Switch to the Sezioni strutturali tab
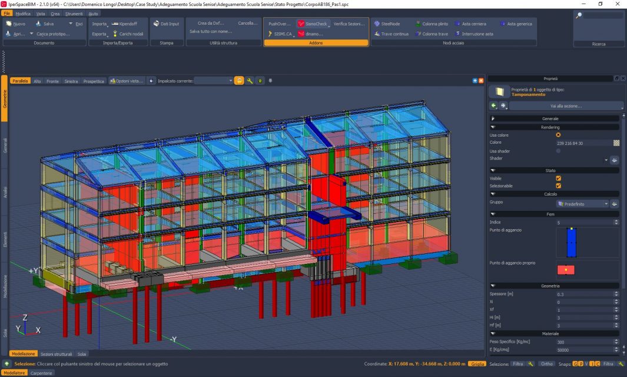Image resolution: width=627 pixels, height=377 pixels. 56,354
